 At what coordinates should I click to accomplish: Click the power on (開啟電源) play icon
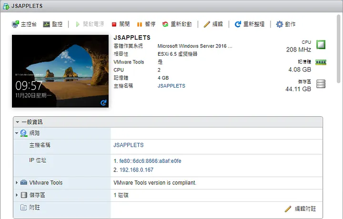tap(78, 24)
